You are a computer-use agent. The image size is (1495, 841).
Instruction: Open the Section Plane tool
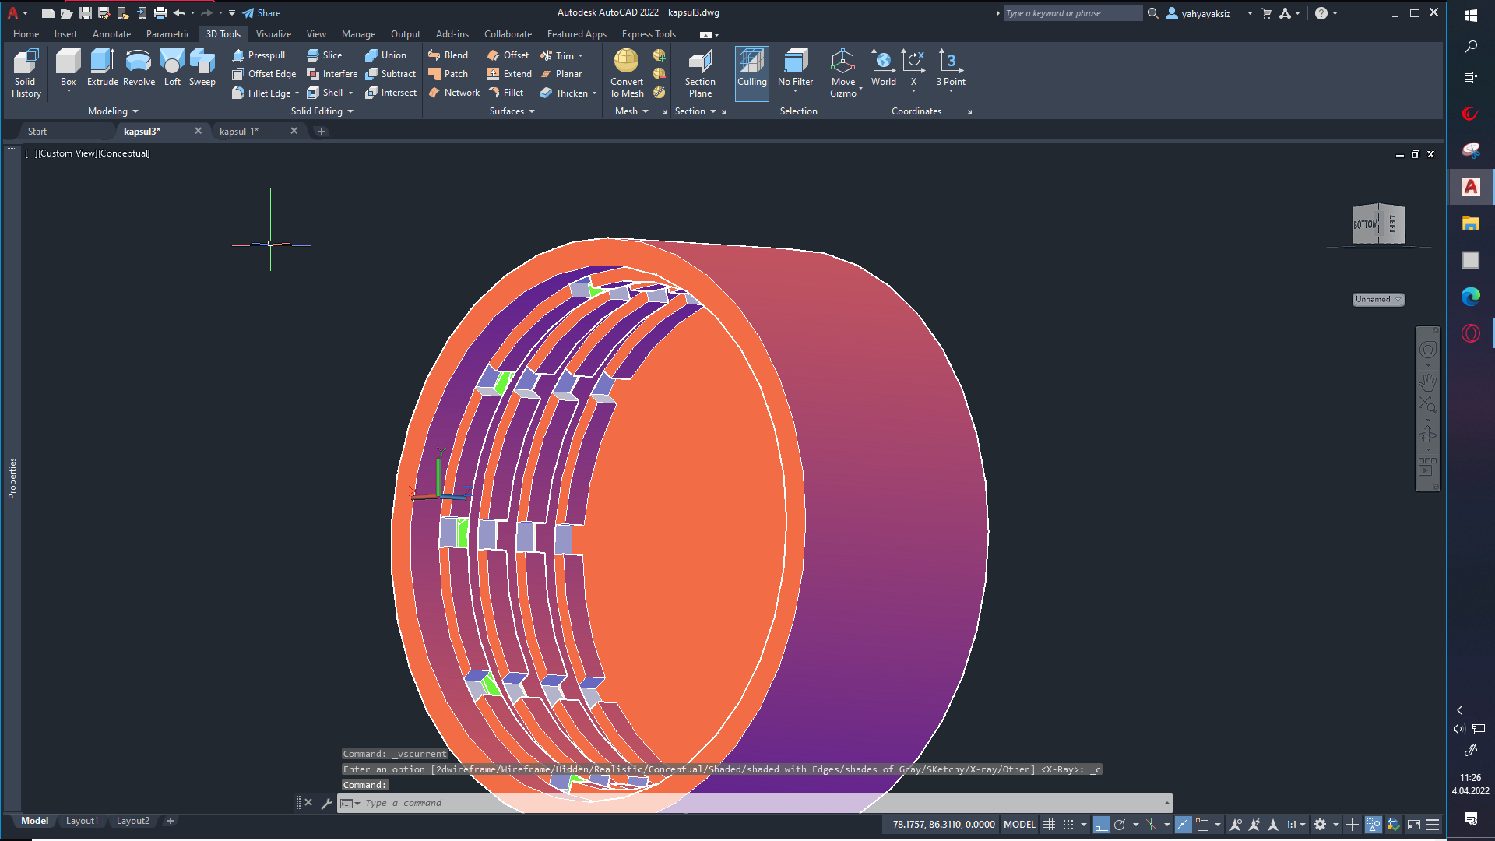(700, 73)
